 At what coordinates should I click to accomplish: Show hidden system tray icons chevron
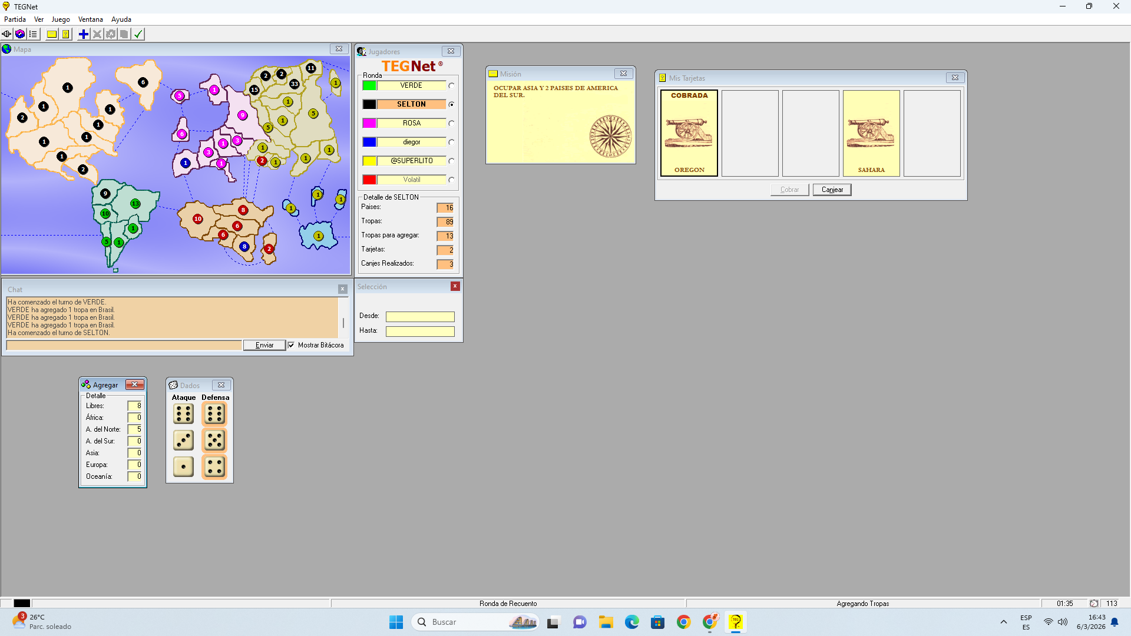pos(1004,622)
